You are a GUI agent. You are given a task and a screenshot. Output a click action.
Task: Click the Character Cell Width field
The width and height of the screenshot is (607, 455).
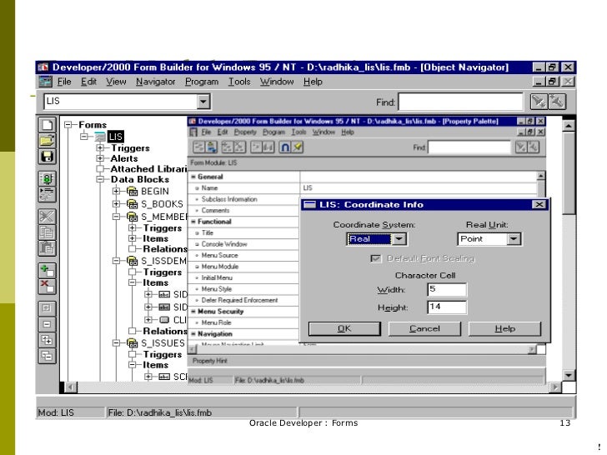pos(447,289)
